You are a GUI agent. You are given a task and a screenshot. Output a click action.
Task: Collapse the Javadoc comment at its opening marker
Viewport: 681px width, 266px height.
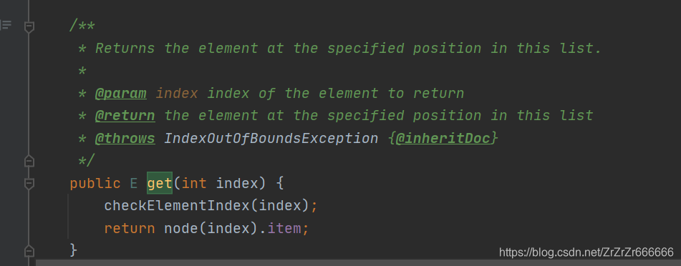[29, 27]
